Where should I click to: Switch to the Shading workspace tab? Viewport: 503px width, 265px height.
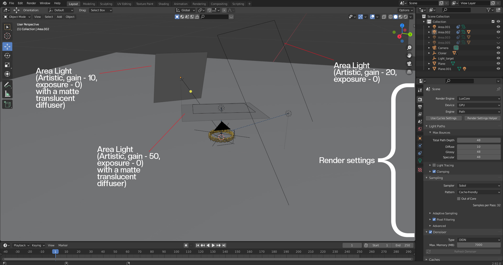pyautogui.click(x=163, y=4)
